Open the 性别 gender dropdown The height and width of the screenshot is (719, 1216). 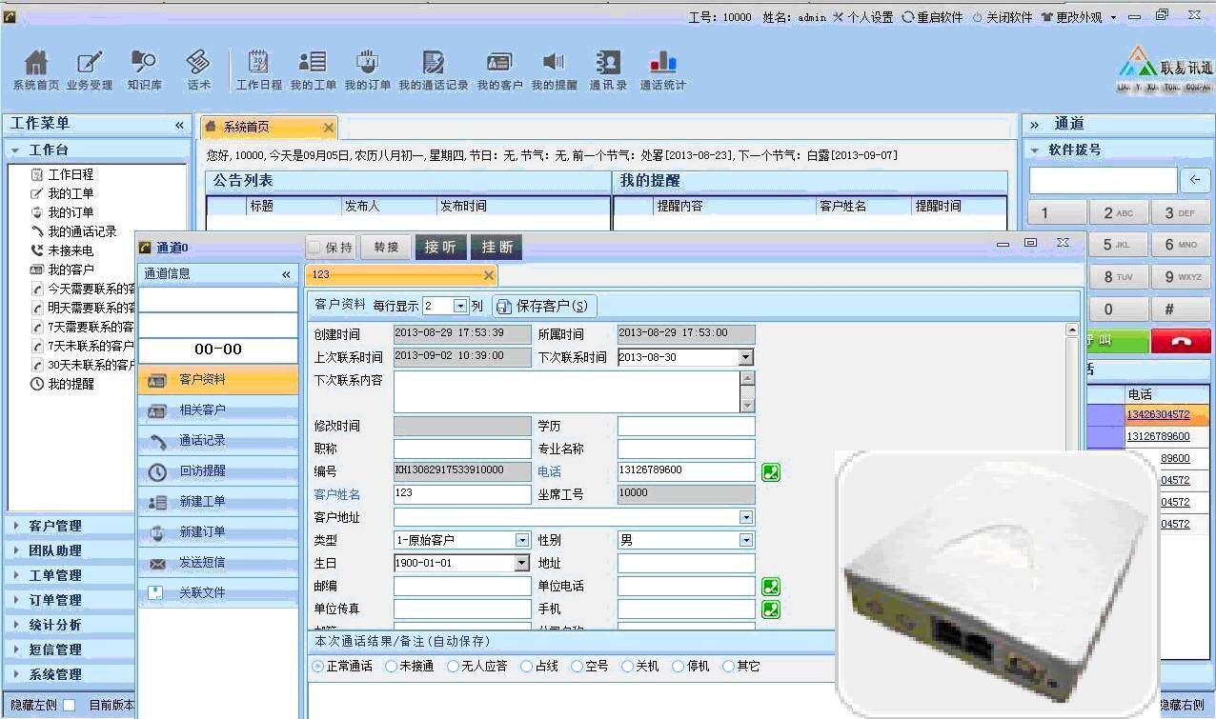746,540
